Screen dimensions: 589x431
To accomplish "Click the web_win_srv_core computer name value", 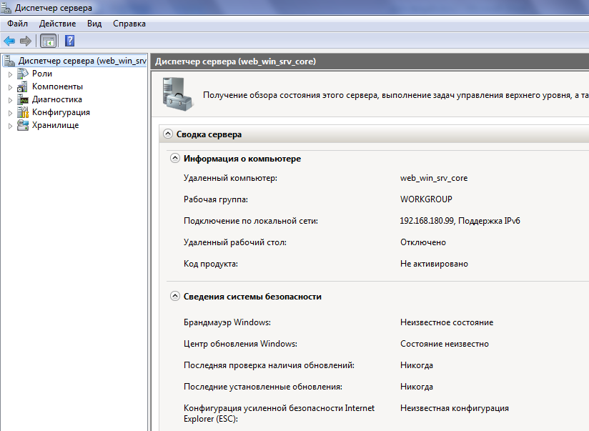I will tap(434, 178).
